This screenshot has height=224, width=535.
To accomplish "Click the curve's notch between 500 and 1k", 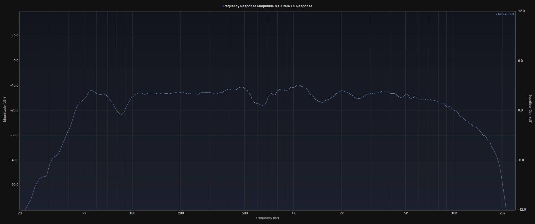I will point(263,106).
